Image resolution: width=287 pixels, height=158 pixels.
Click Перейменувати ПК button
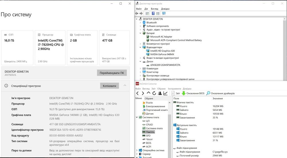[x=112, y=73]
